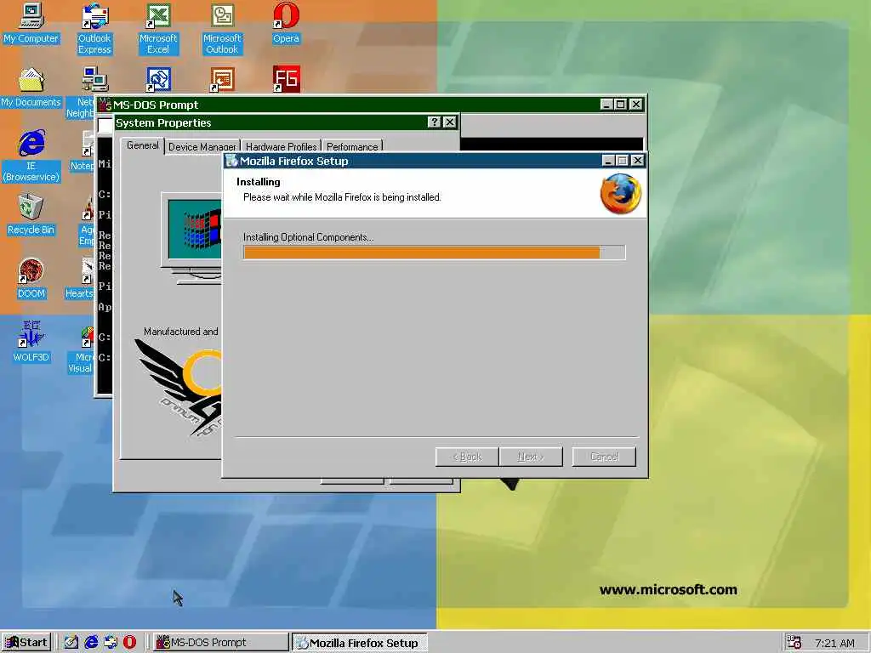Open Internet Explorer from the quick launch bar

coord(90,643)
